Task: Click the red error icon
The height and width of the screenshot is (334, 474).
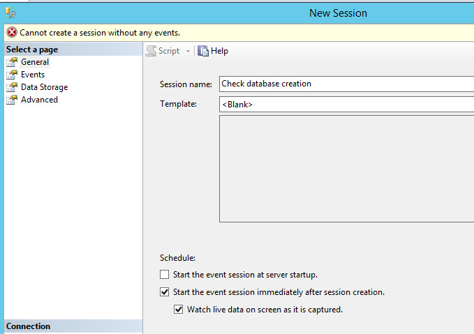Action: 12,32
